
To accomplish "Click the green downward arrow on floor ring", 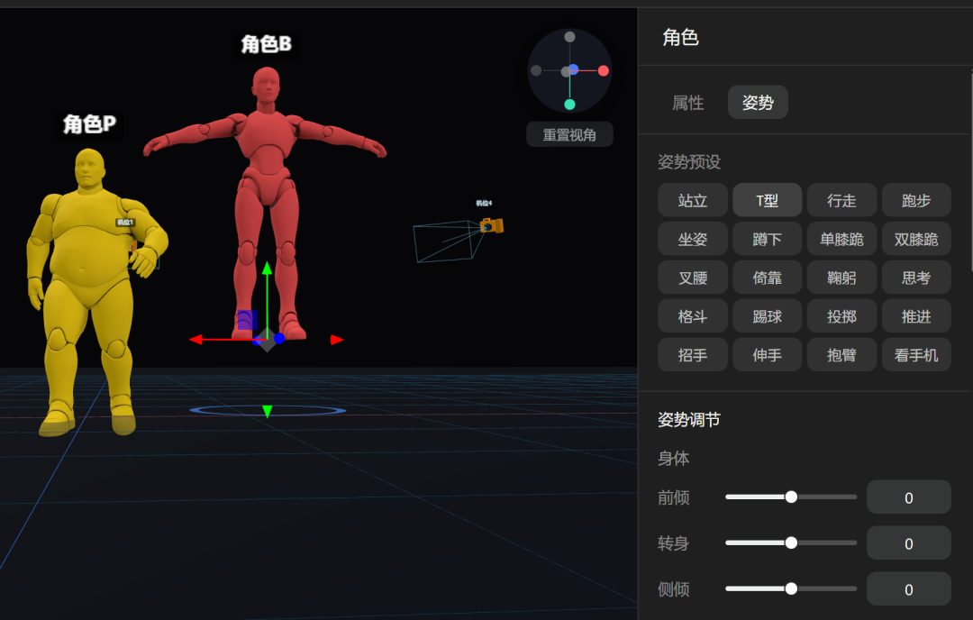I will click(268, 412).
